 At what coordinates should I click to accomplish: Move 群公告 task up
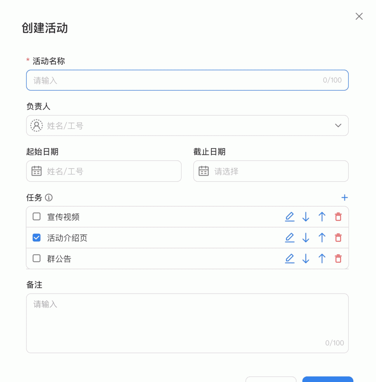pos(322,259)
